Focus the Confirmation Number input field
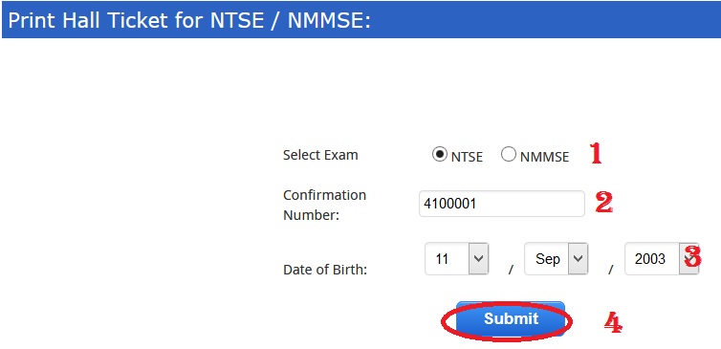721x349 pixels. click(502, 204)
